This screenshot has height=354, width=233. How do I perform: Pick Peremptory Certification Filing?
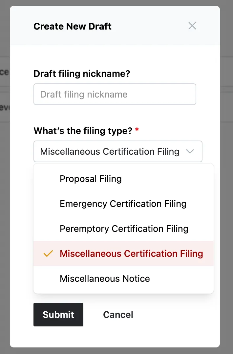point(124,229)
